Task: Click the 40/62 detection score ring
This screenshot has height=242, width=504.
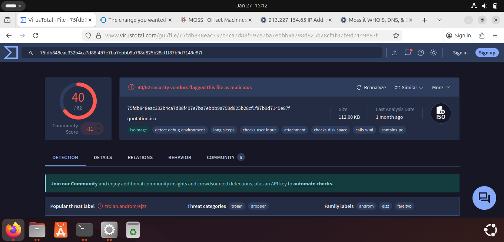Action: coord(78,101)
